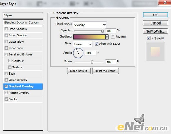
Task: Enable the Stroke checkbox
Action: (6, 99)
